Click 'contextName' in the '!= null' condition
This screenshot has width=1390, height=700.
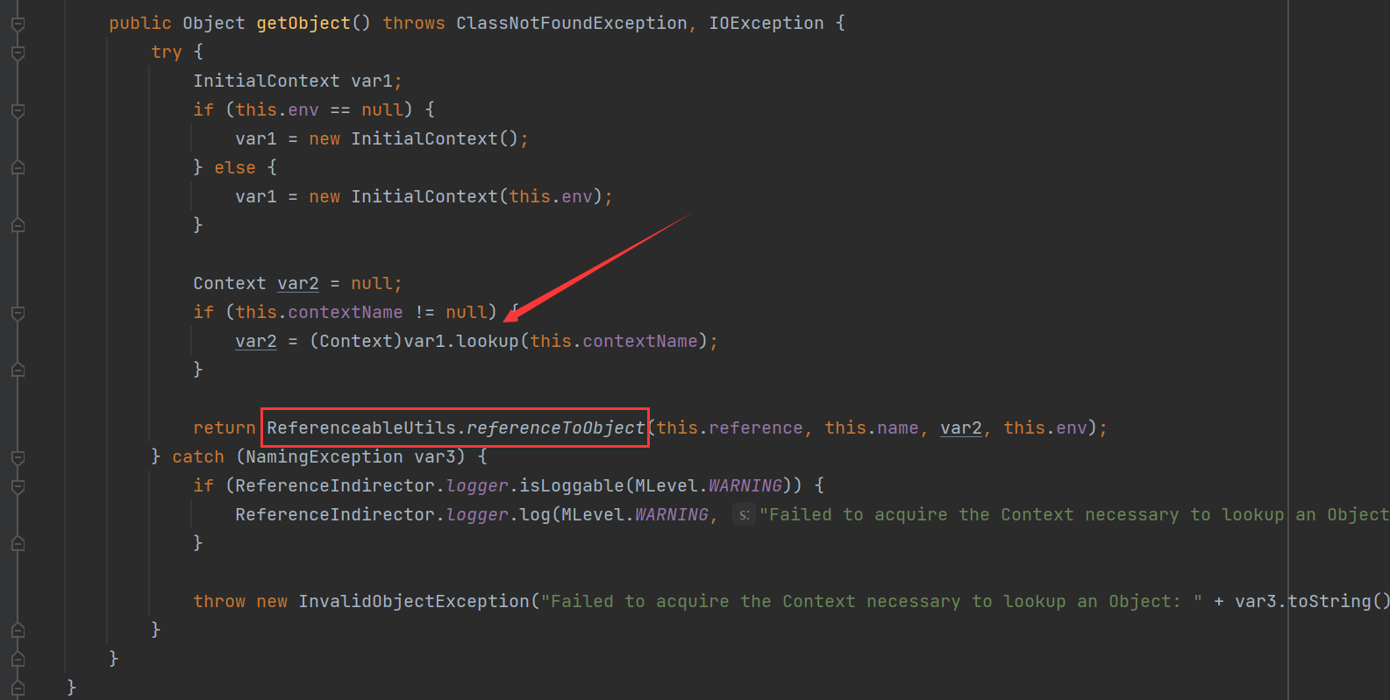(346, 313)
